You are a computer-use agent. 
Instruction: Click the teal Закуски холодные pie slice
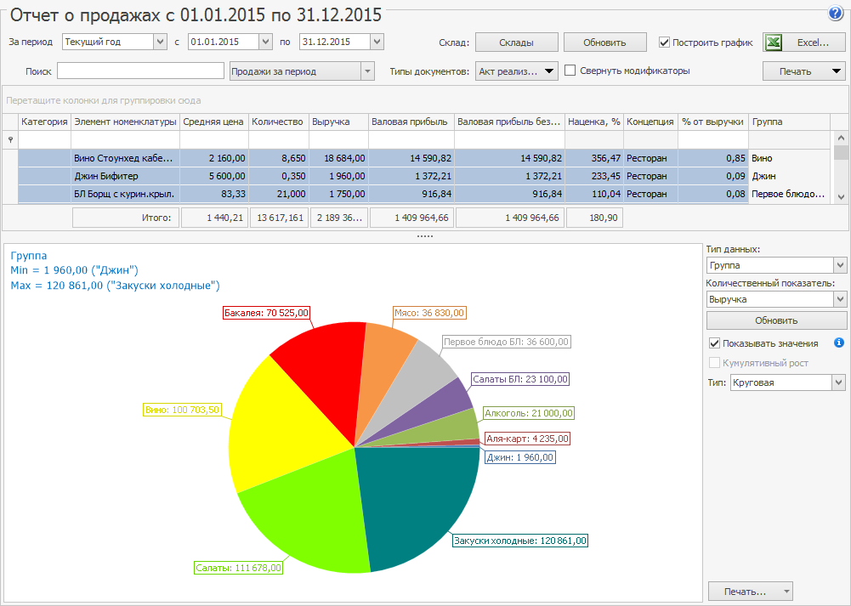click(408, 501)
